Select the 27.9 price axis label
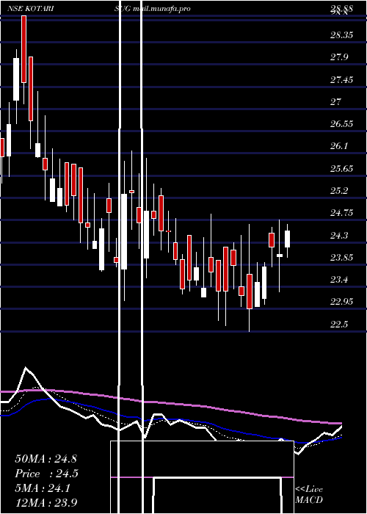Viewport: 367px width, 514px height. (339, 57)
